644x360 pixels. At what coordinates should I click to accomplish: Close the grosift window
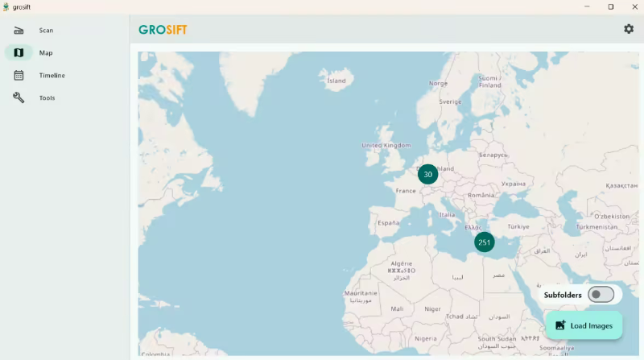[x=634, y=6]
